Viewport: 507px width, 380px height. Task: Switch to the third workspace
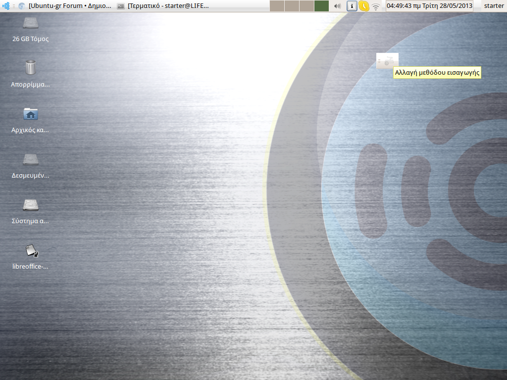tap(306, 6)
